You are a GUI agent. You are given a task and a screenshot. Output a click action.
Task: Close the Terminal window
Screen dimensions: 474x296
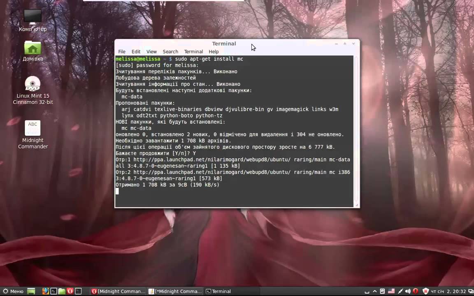coord(353,44)
